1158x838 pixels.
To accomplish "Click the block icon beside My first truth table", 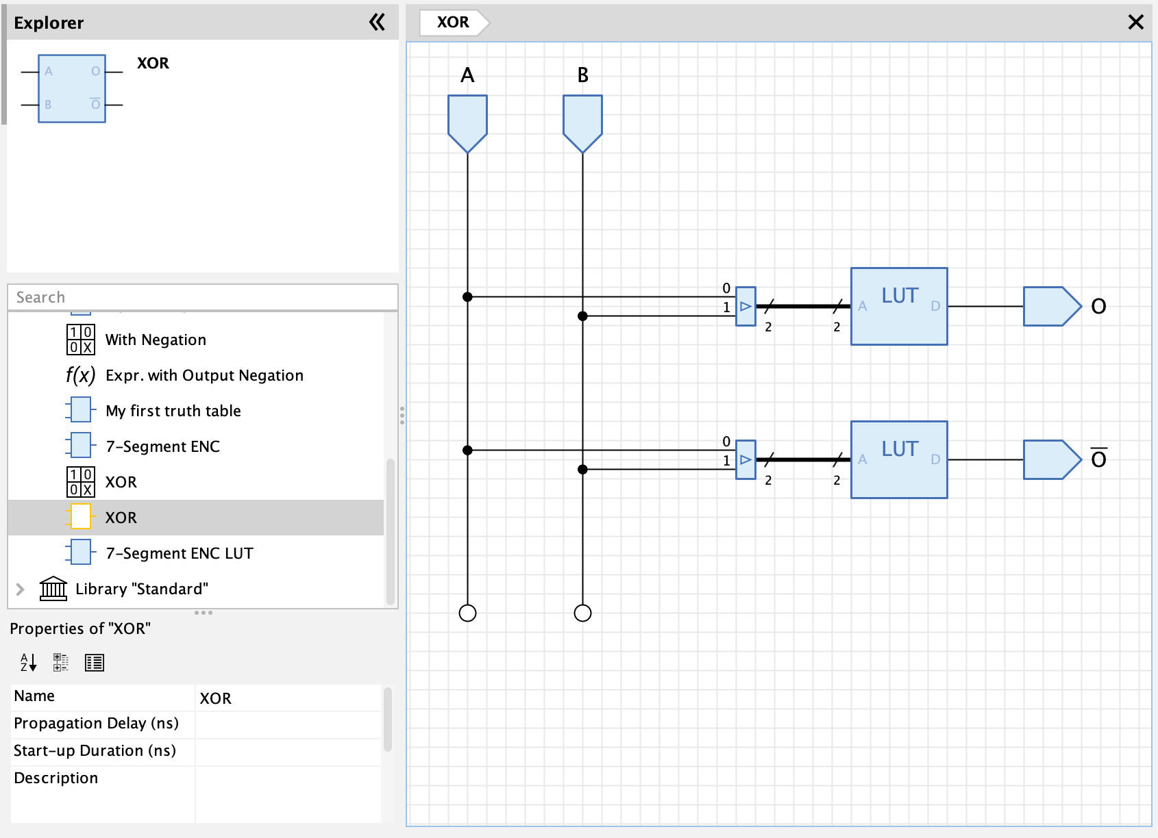I will point(81,410).
